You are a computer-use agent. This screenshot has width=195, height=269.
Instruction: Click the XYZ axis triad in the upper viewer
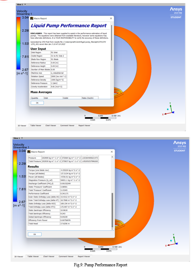168,109
